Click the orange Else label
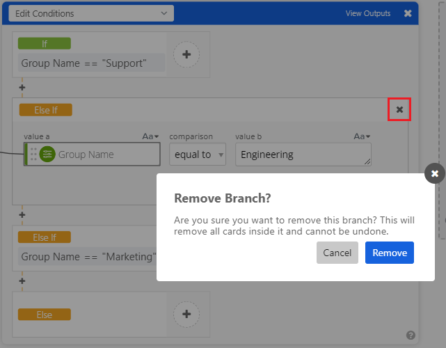This screenshot has height=348, width=446. coord(45,315)
